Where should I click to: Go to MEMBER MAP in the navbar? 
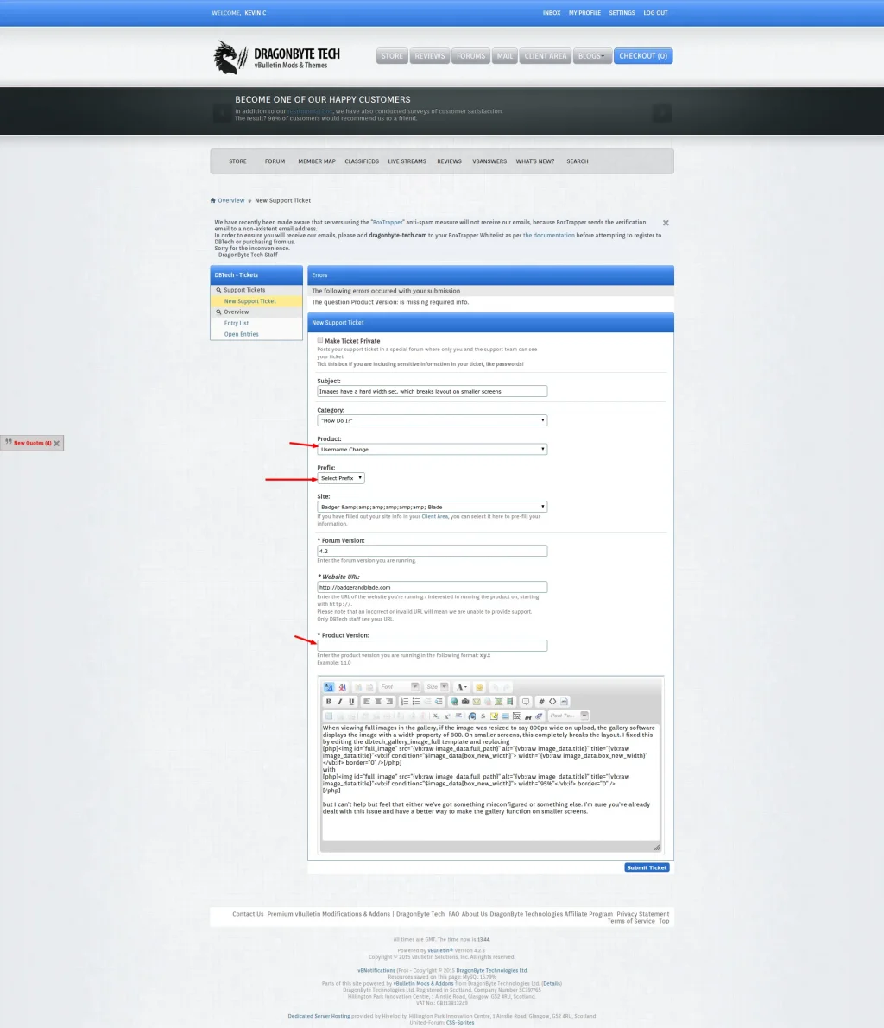(317, 161)
